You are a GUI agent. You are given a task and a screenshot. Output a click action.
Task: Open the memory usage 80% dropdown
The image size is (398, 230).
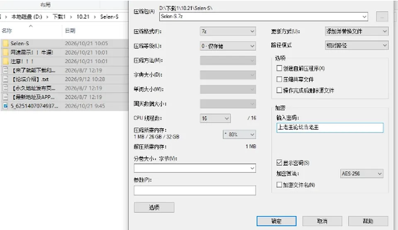tap(239, 135)
